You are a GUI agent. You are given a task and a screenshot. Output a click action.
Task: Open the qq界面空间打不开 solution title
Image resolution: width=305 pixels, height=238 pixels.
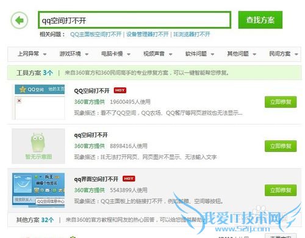96,179
